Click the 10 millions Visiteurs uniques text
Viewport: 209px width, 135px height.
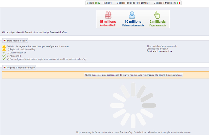133,23
